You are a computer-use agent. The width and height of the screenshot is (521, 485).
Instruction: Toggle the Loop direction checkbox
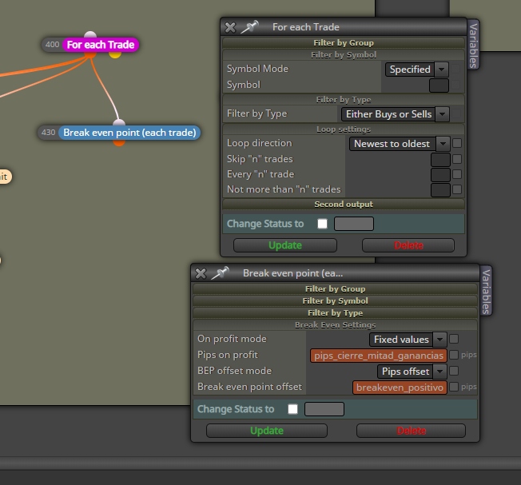point(457,143)
